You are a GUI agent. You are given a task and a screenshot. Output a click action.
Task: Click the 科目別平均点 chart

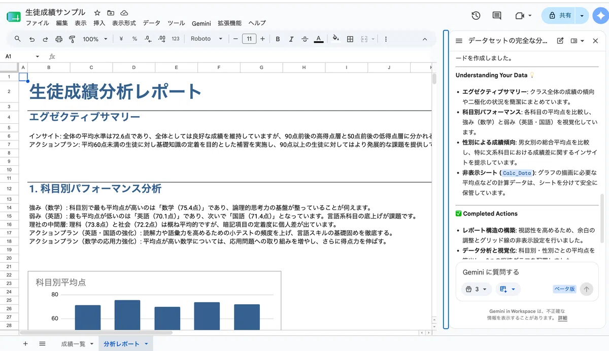point(154,300)
